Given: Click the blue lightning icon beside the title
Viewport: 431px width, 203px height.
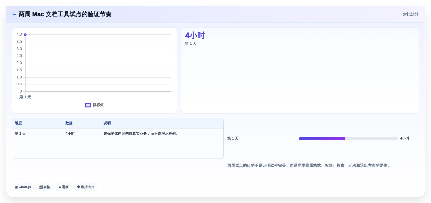Looking at the screenshot, I should pyautogui.click(x=14, y=14).
